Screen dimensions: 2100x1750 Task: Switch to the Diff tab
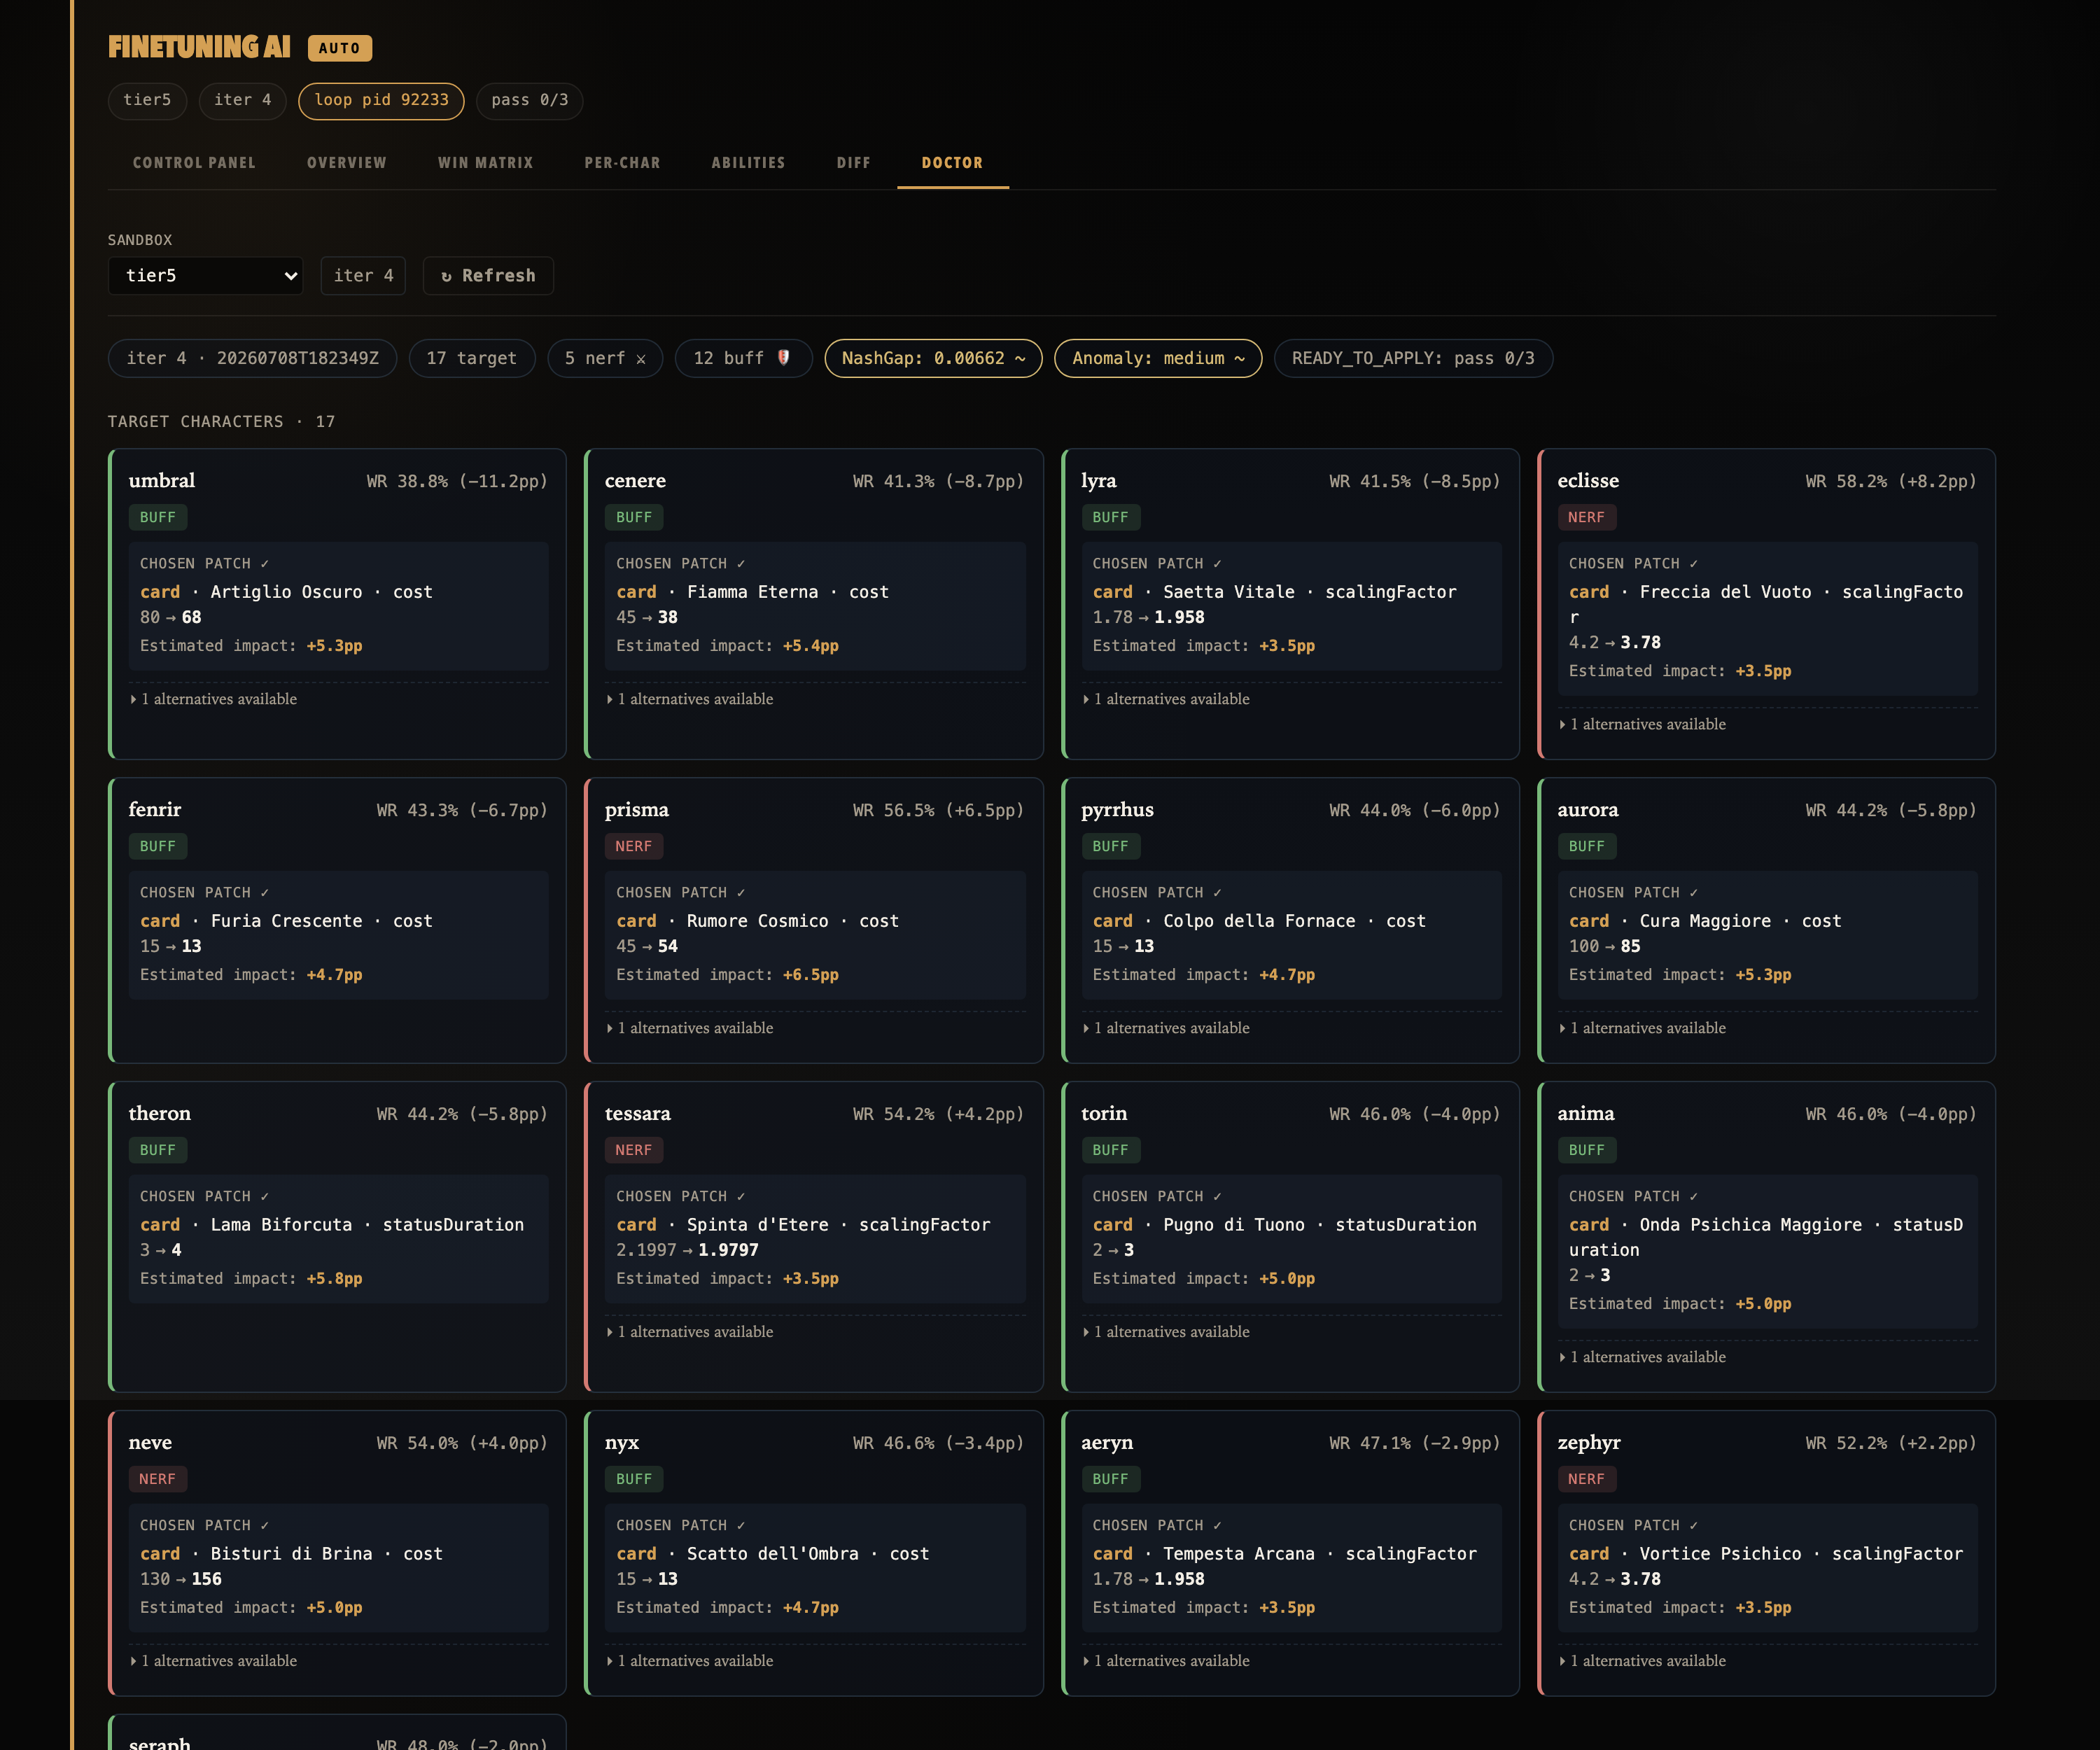coord(853,162)
